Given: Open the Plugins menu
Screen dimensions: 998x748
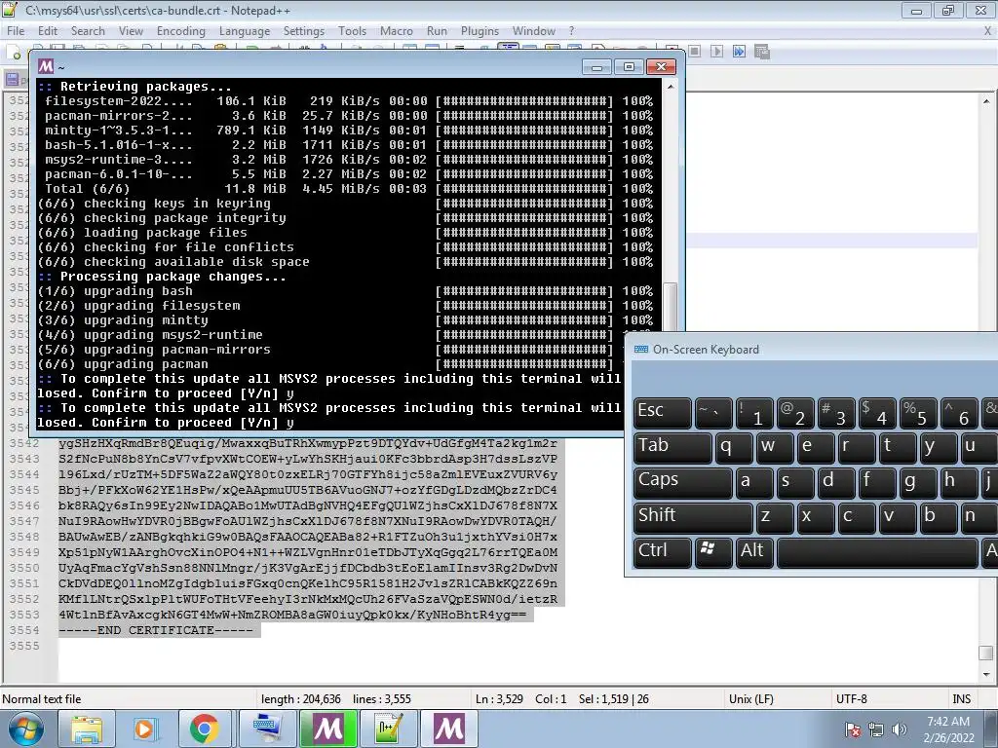Looking at the screenshot, I should pos(480,30).
